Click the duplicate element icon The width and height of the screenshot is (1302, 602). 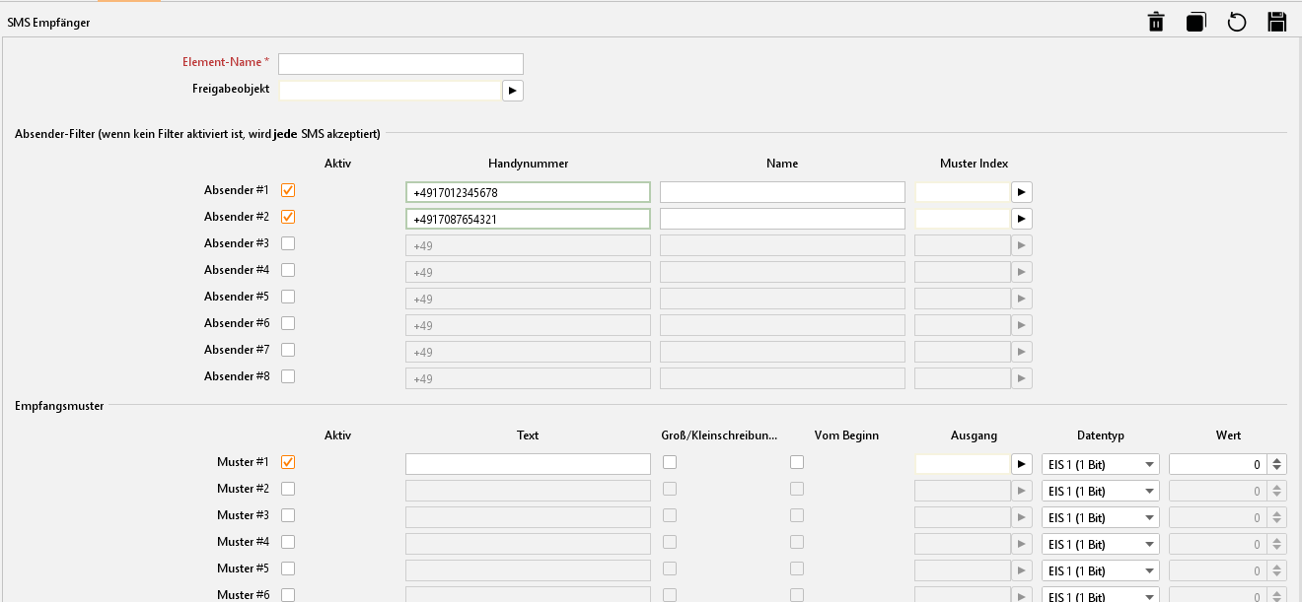[x=1196, y=23]
